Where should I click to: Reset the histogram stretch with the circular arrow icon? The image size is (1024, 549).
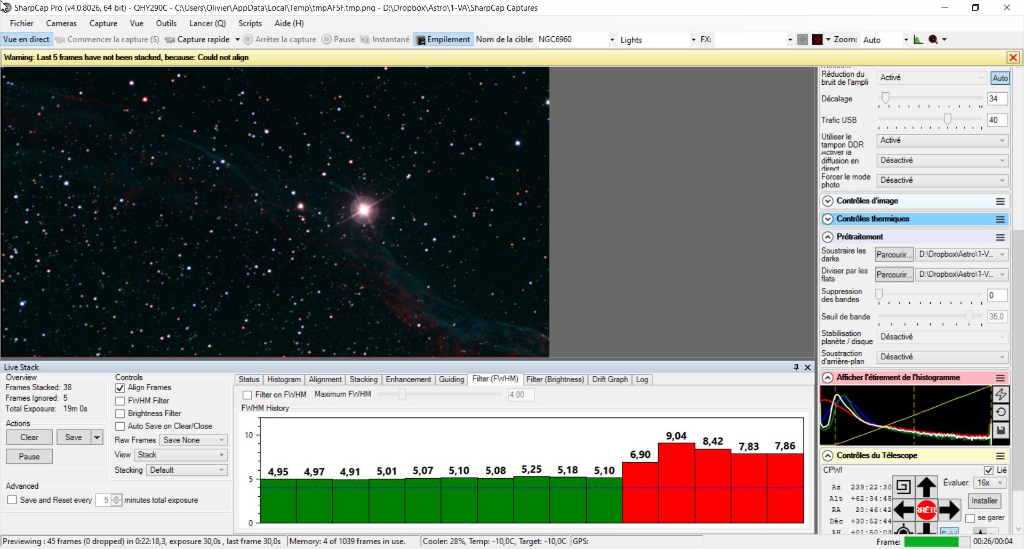1001,412
